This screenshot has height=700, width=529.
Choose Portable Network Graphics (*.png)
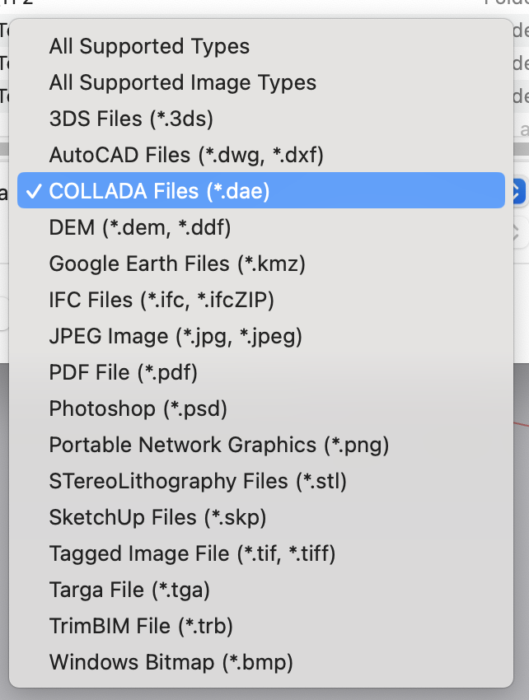click(x=218, y=445)
